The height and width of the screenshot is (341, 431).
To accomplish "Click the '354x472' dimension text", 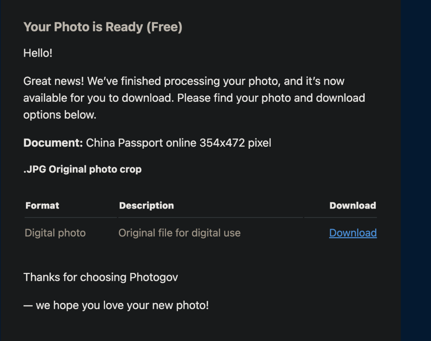I will tap(222, 143).
